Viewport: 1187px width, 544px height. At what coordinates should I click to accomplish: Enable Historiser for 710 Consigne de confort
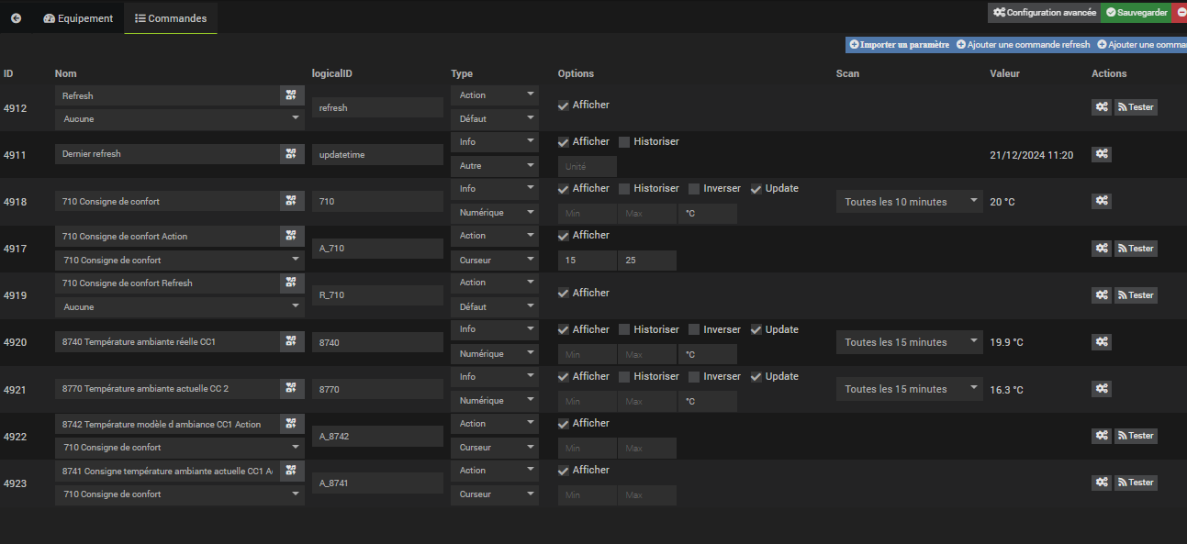click(625, 189)
